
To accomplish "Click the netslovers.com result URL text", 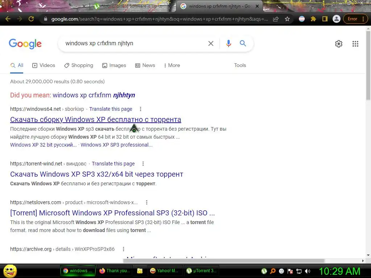I will [74, 202].
